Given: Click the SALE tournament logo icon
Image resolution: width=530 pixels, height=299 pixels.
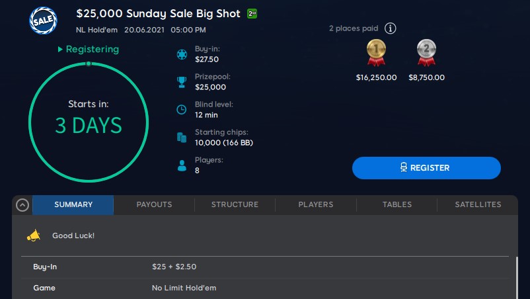Looking at the screenshot, I should click(x=44, y=20).
